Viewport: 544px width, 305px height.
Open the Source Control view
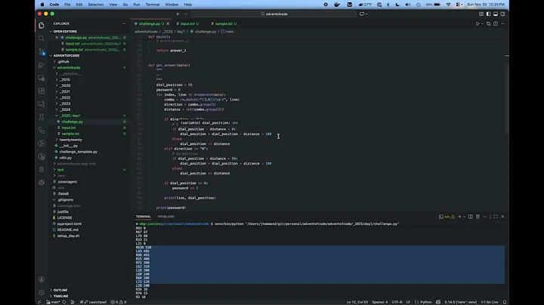coord(42,51)
